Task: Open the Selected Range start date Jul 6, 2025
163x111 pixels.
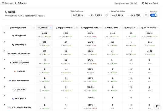Action: pos(78,15)
